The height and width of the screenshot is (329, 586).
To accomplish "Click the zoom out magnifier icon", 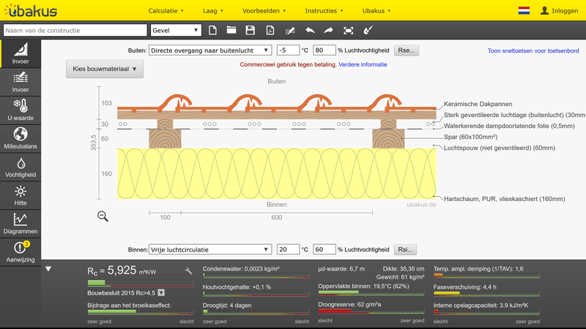I will (103, 216).
